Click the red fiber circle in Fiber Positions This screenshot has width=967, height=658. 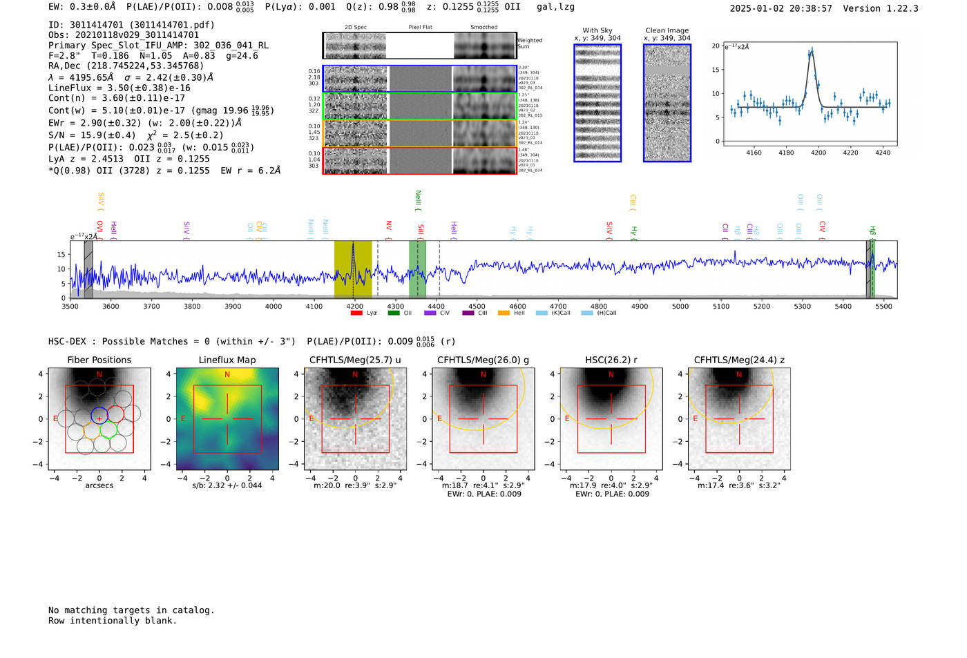(x=115, y=414)
